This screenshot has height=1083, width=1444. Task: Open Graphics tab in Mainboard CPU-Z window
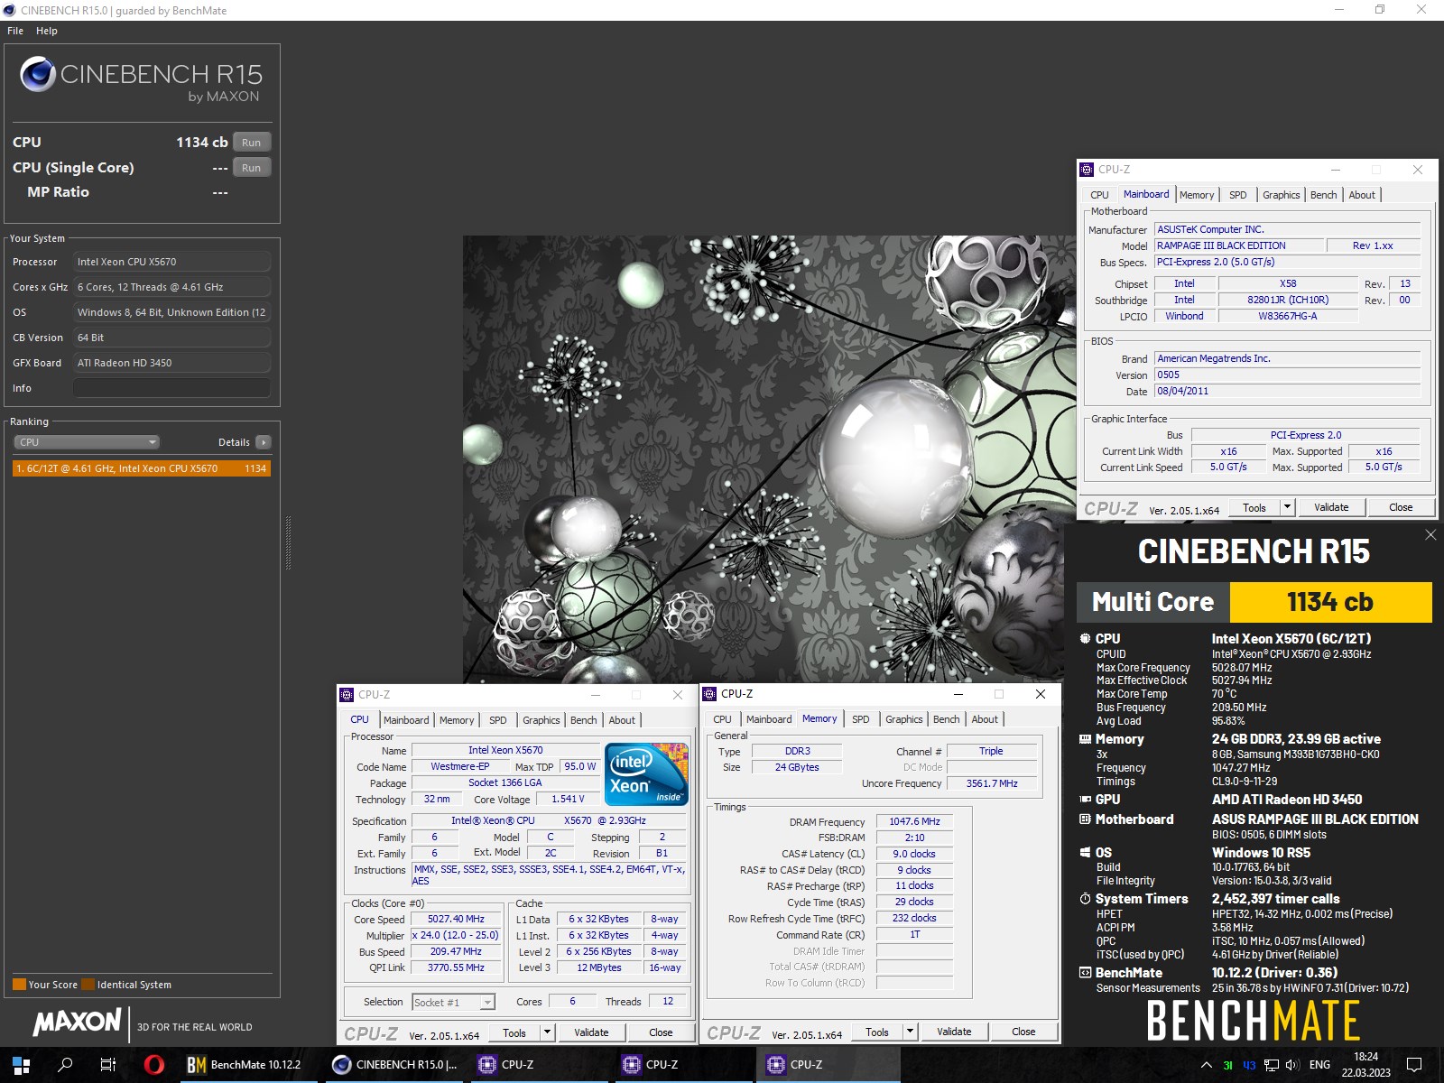tap(1281, 195)
